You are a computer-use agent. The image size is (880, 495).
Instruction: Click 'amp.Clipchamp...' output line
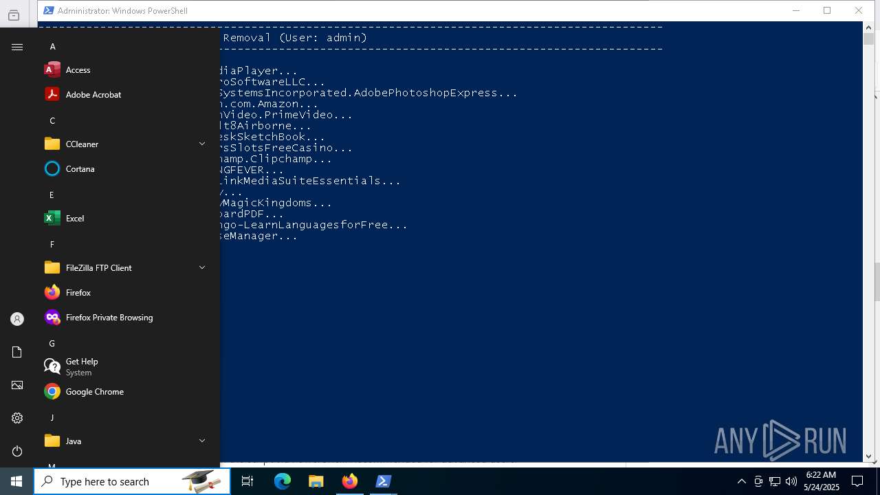[276, 159]
